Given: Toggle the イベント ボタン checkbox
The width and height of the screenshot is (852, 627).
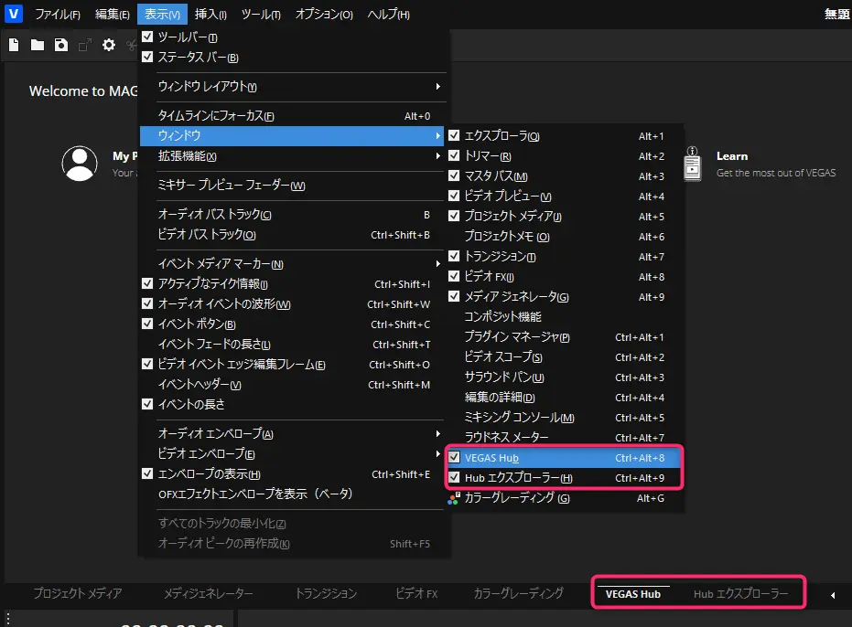Looking at the screenshot, I should [x=147, y=324].
